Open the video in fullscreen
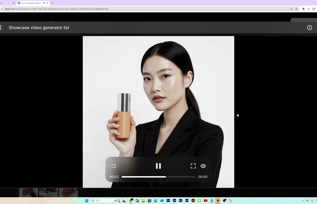 (193, 166)
